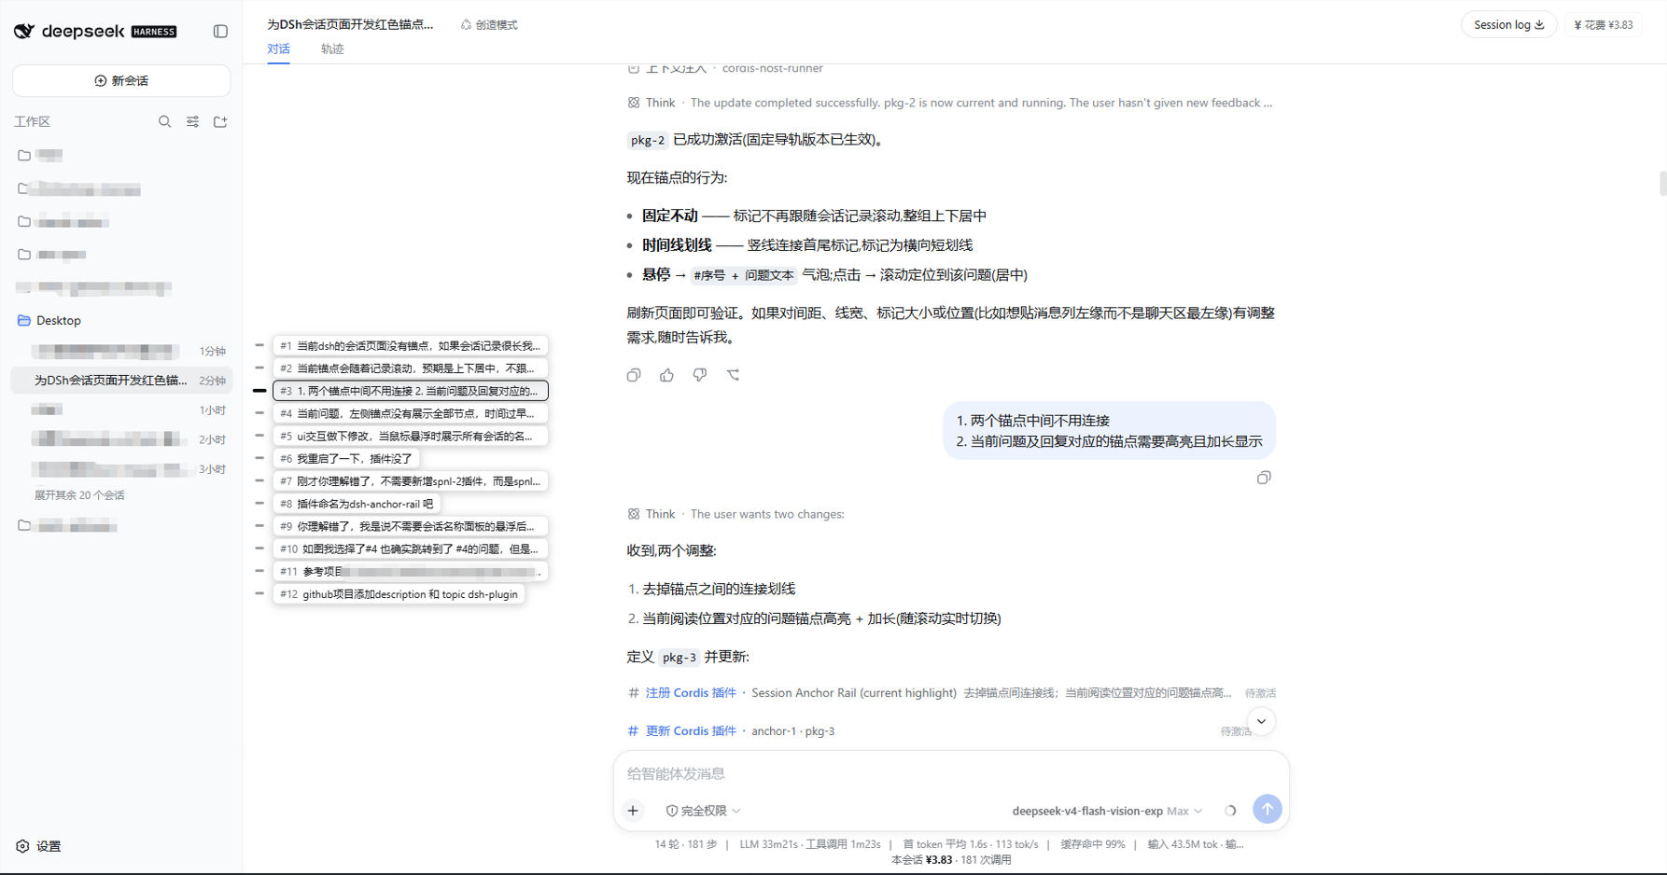
Task: Jump to anchor #10 如图我选择了#4
Action: pos(411,549)
